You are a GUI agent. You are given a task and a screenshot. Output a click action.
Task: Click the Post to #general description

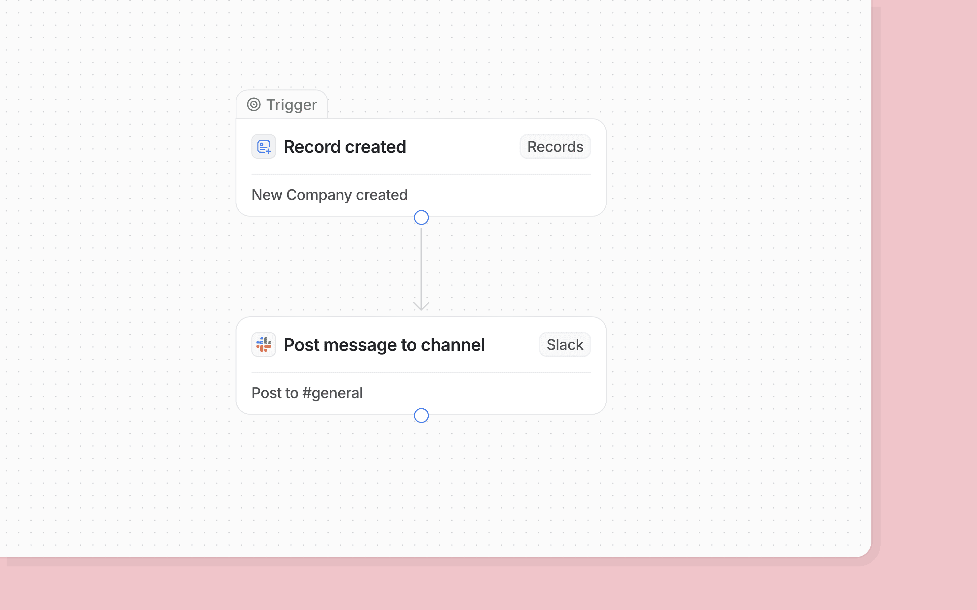click(307, 393)
